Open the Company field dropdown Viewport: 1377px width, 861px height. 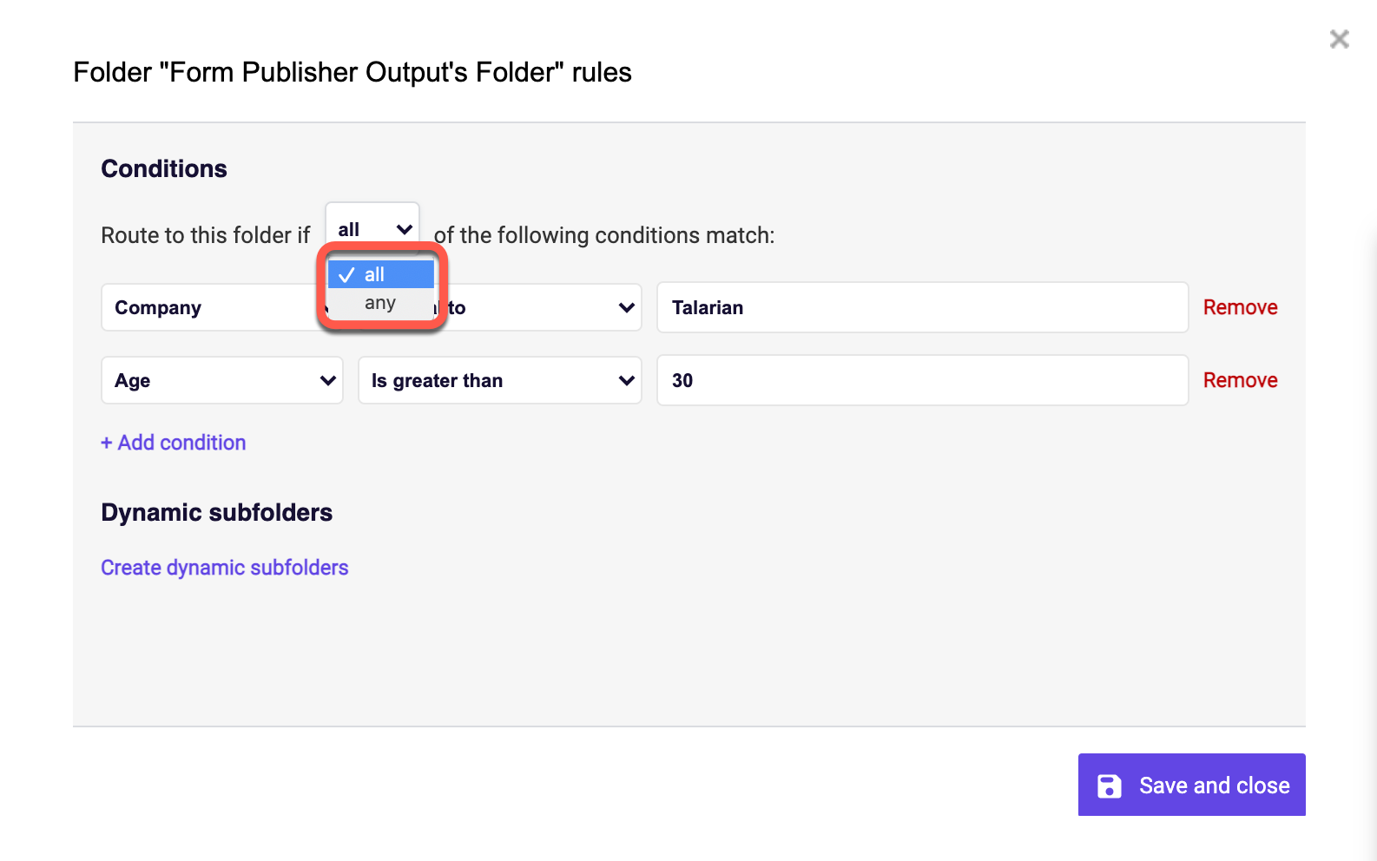208,307
